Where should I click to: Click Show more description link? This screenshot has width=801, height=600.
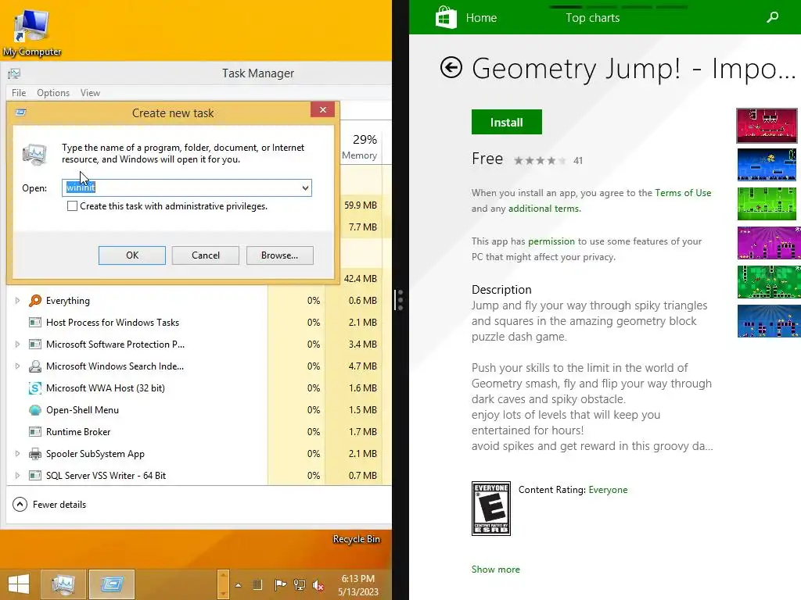(x=495, y=570)
